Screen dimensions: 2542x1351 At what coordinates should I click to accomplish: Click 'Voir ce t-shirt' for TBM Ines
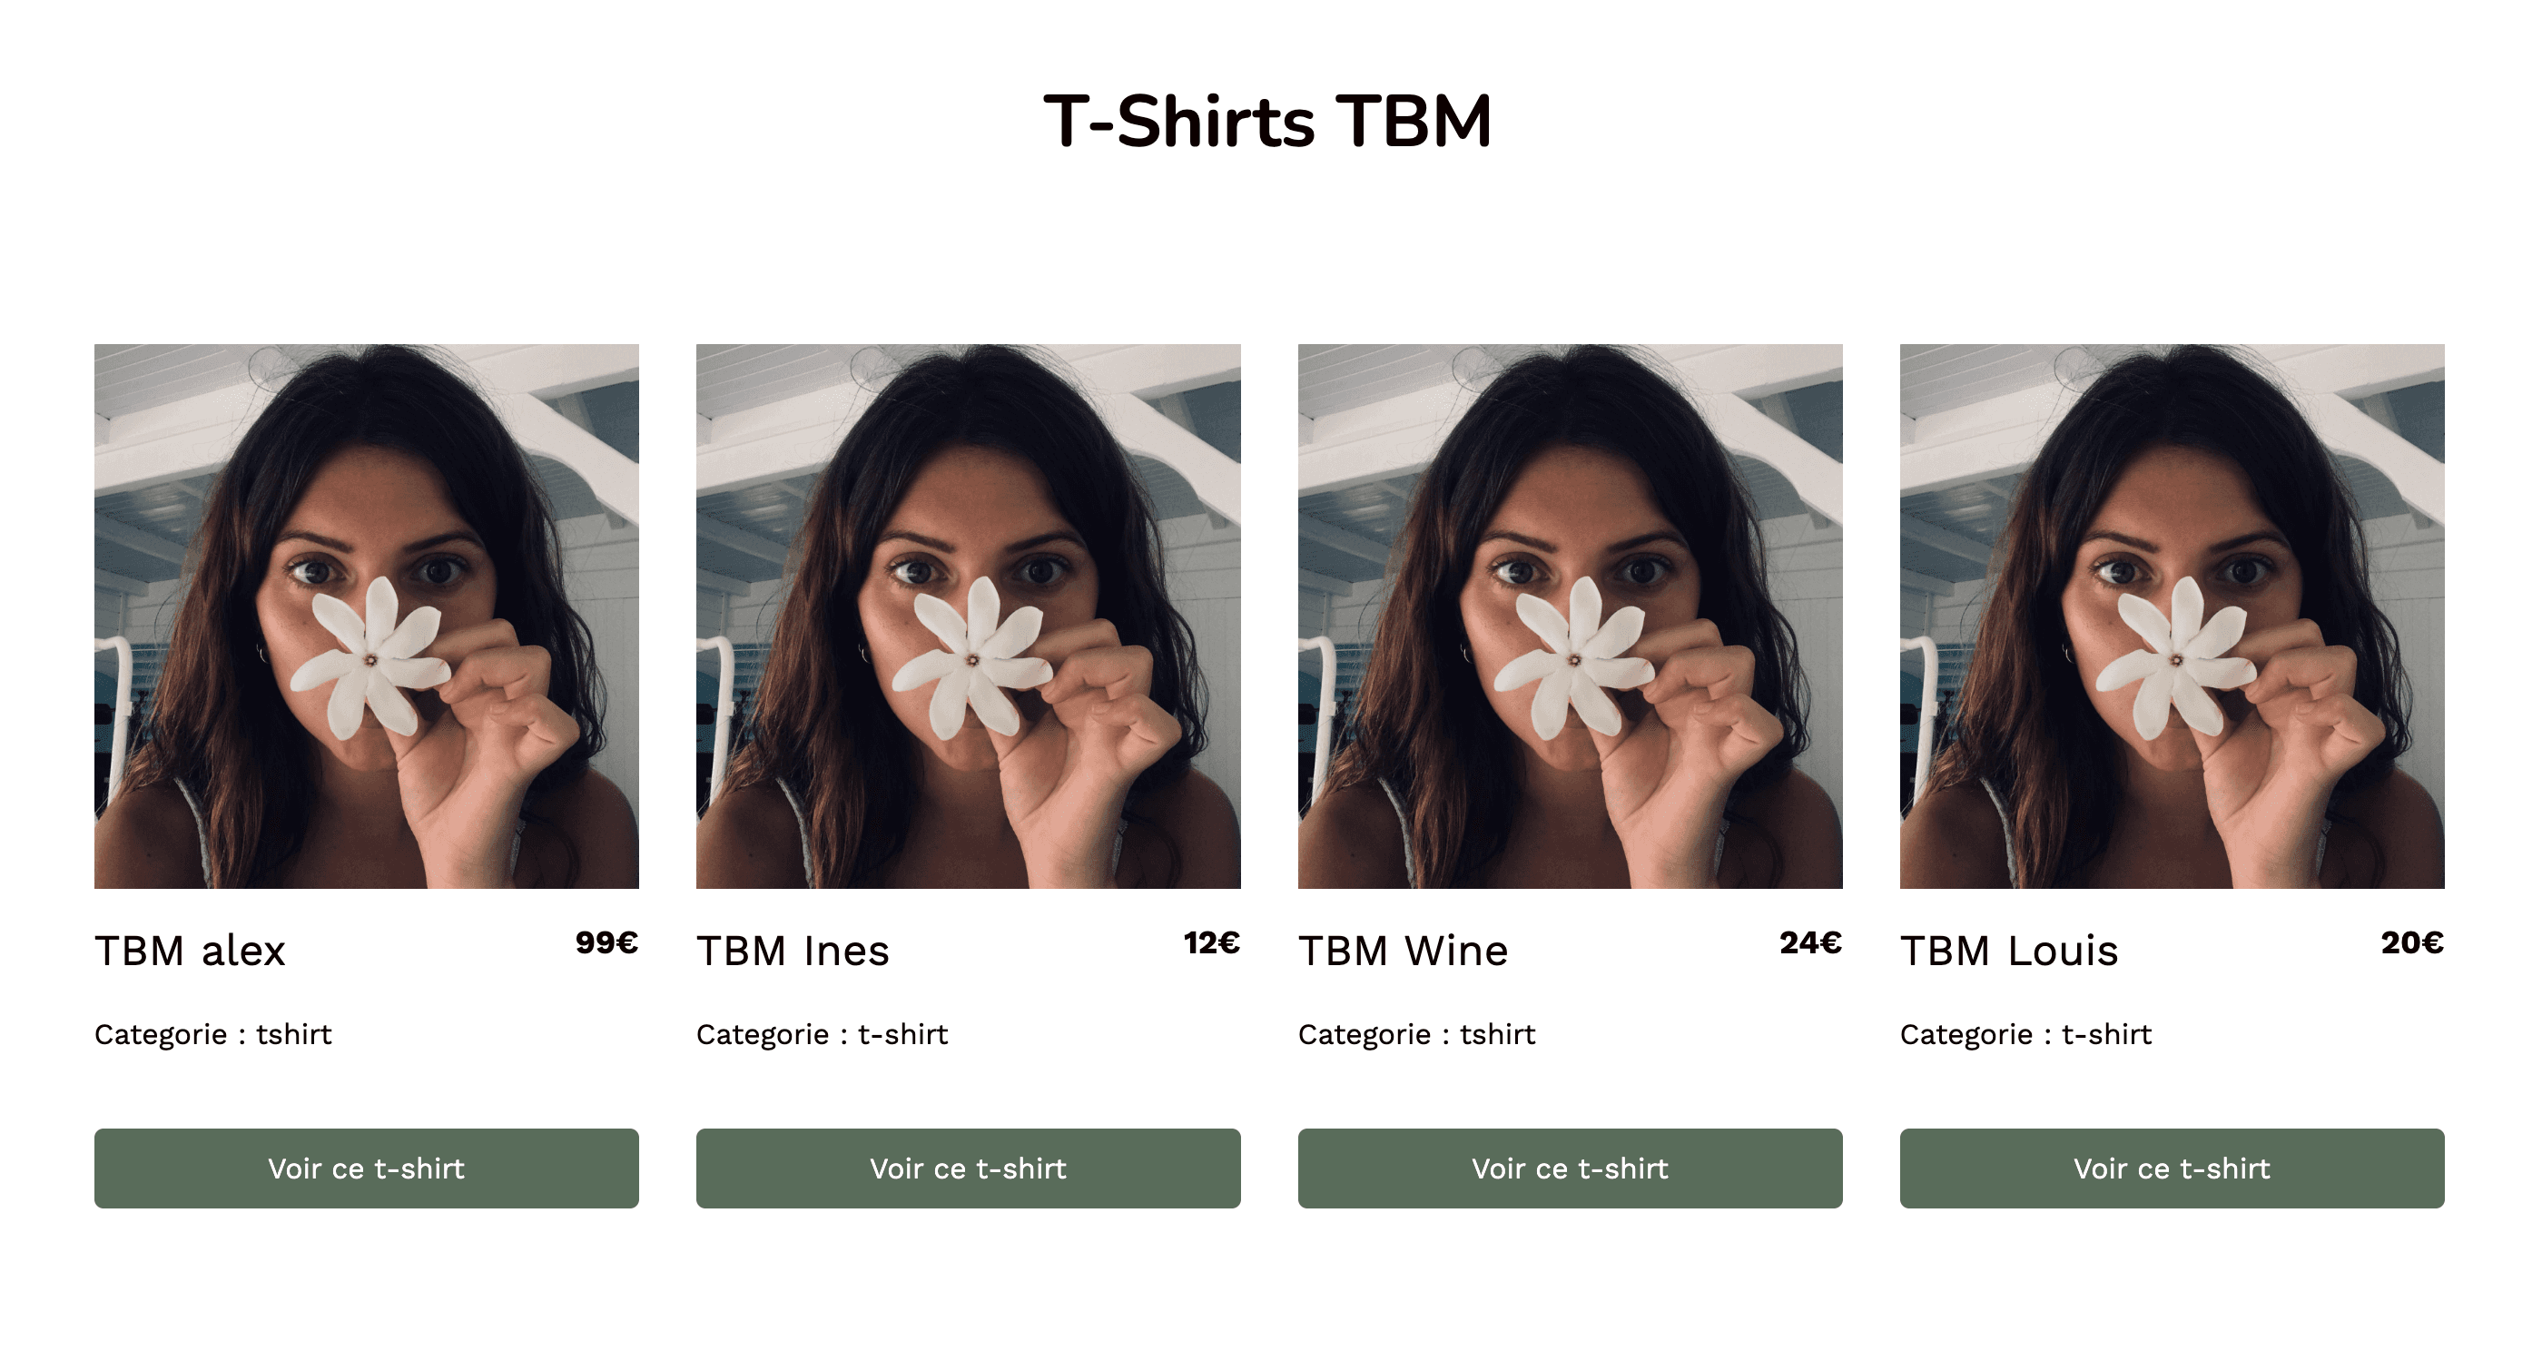coord(968,1169)
